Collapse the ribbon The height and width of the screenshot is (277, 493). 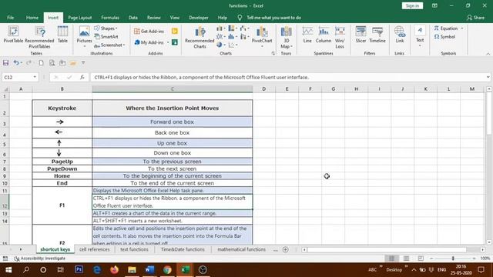[x=488, y=54]
